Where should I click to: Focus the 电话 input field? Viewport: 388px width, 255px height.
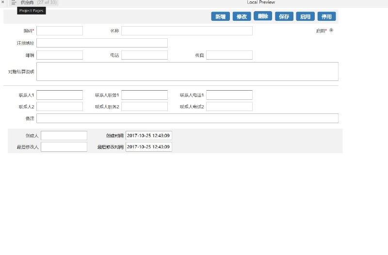click(x=145, y=55)
